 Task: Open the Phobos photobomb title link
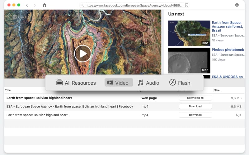(x=228, y=50)
